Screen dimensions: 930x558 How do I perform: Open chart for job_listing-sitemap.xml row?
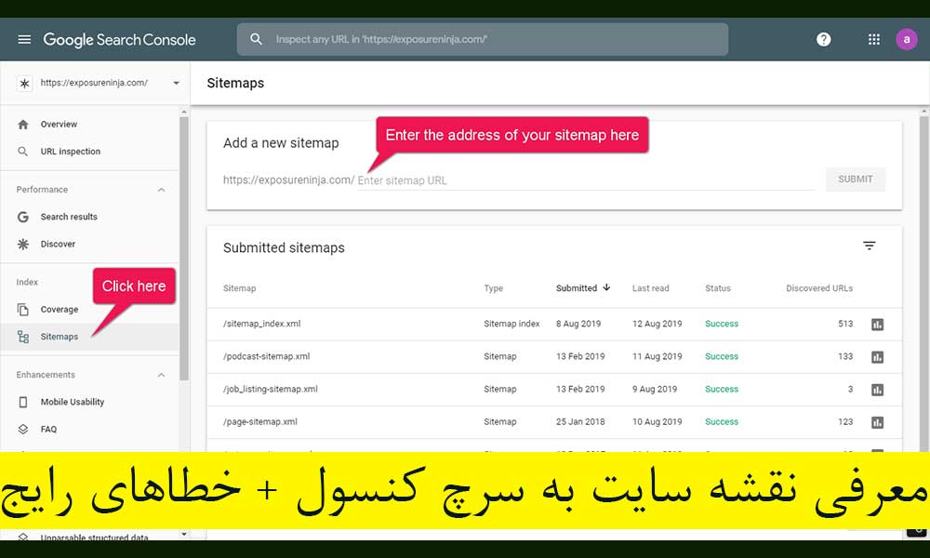click(877, 389)
